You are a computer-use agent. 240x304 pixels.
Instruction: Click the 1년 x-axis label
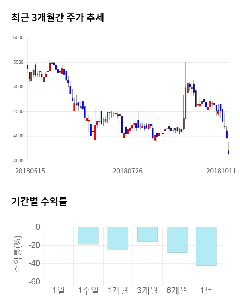click(206, 290)
